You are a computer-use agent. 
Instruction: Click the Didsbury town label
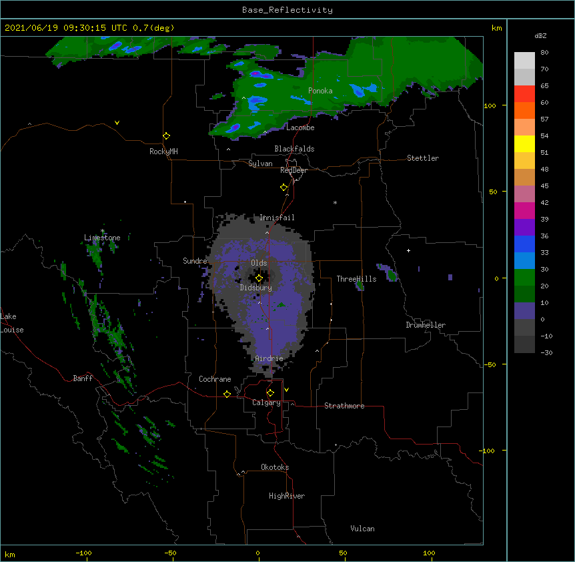coord(256,288)
